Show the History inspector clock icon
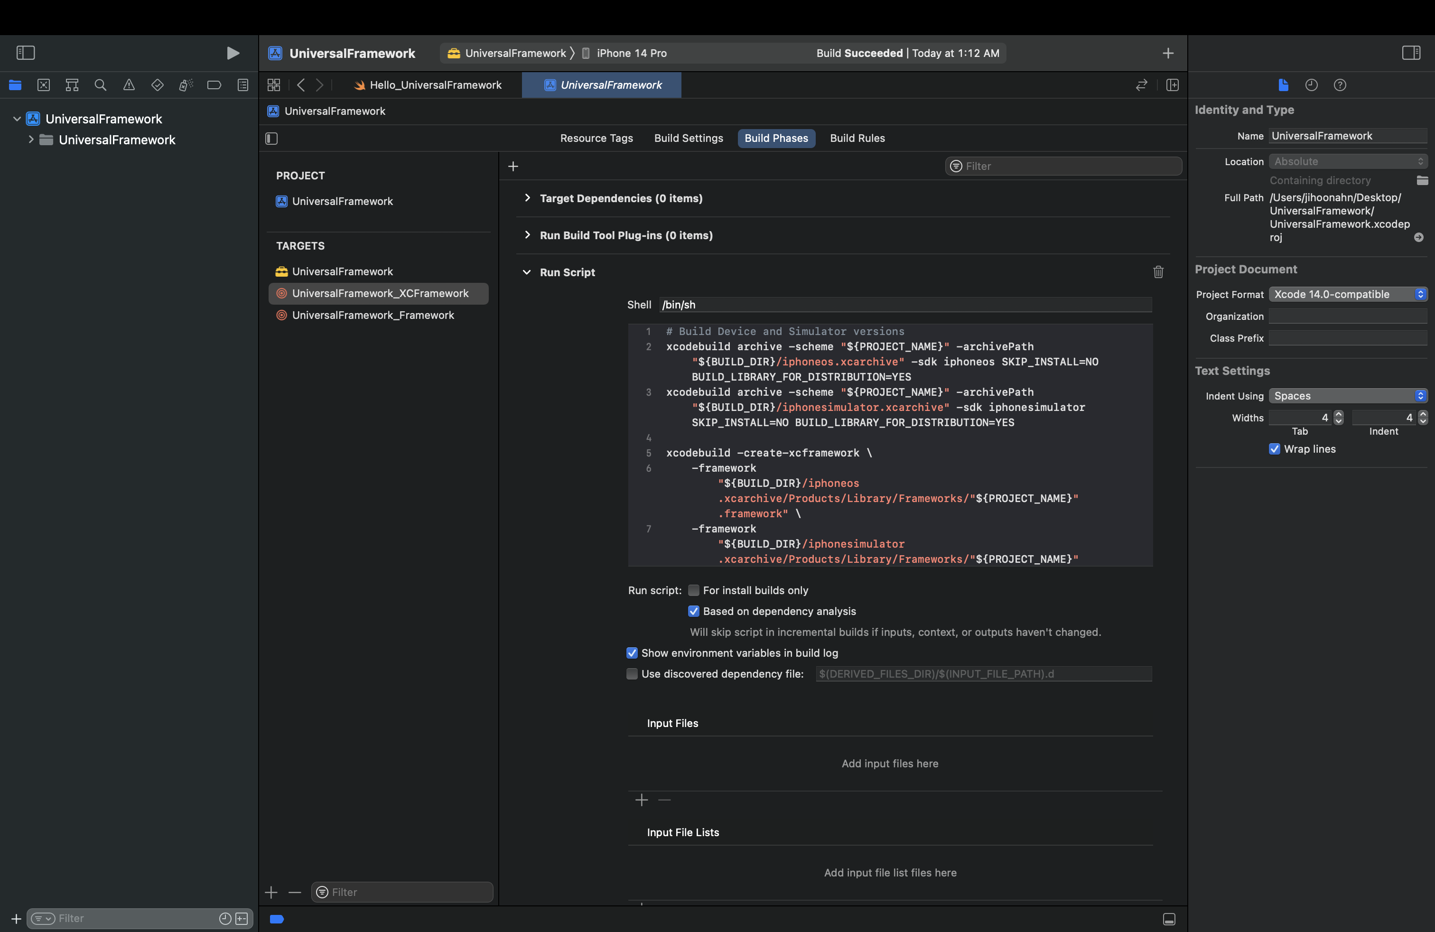1435x932 pixels. [x=1312, y=85]
